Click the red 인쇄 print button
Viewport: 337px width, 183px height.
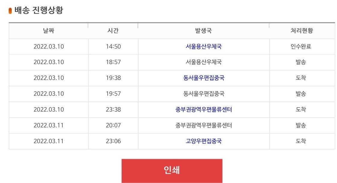click(x=172, y=170)
